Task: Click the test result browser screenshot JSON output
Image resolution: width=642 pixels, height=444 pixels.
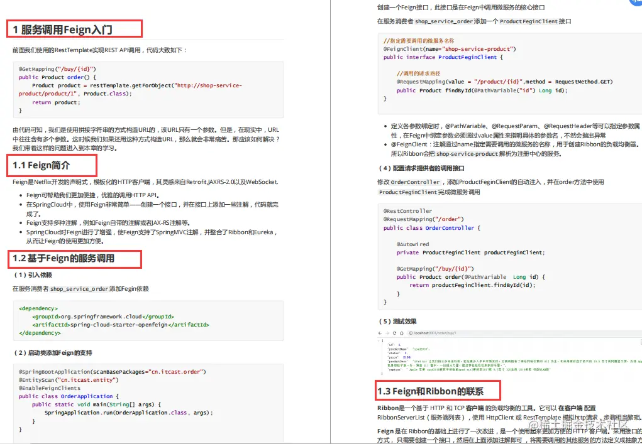Action: coord(509,357)
